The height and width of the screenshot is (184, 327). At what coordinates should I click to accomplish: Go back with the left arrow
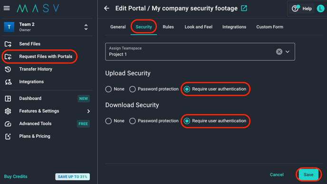click(x=106, y=9)
